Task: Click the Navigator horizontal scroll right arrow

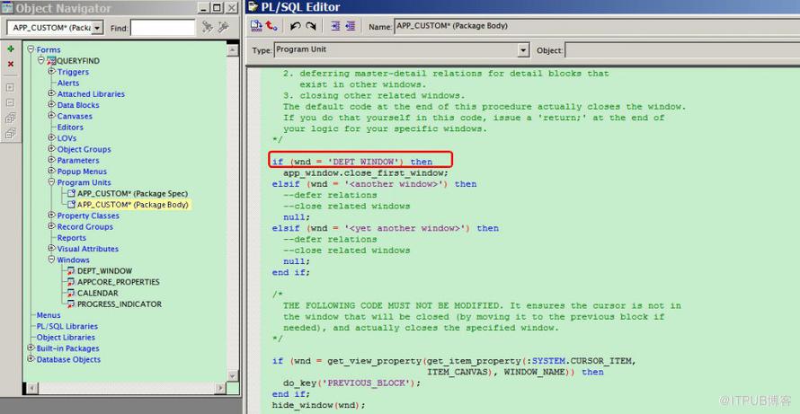Action: (220, 388)
